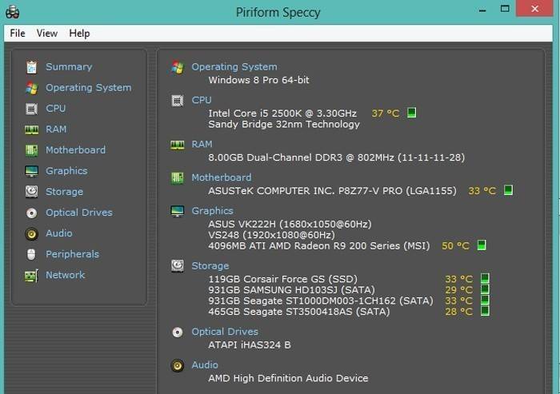Screen dimensions: 560x394
Task: Click the Optical Drives disc icon in the sidebar
Action: pyautogui.click(x=31, y=213)
